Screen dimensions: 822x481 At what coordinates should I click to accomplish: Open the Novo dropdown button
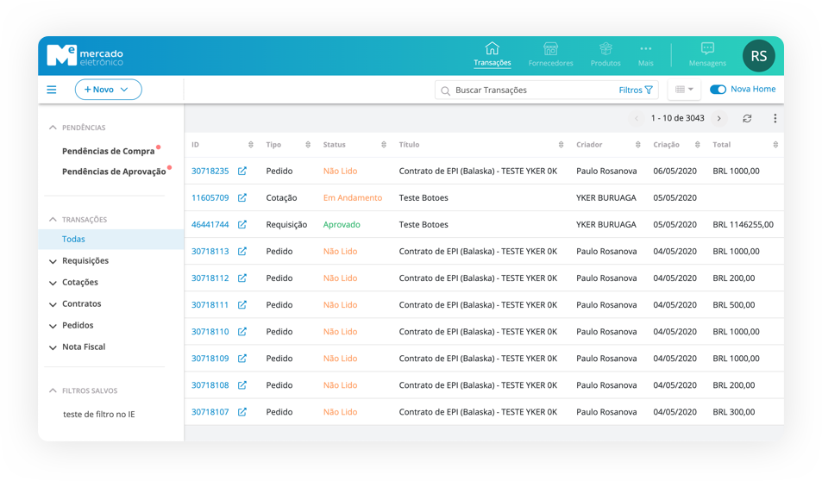click(x=108, y=90)
